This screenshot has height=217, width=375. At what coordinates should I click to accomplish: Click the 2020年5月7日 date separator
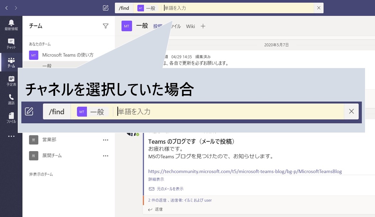click(x=276, y=45)
